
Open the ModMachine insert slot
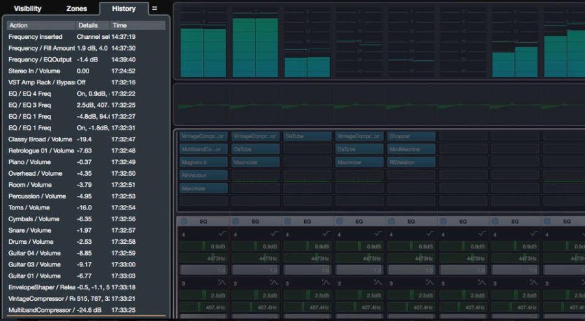click(x=411, y=149)
